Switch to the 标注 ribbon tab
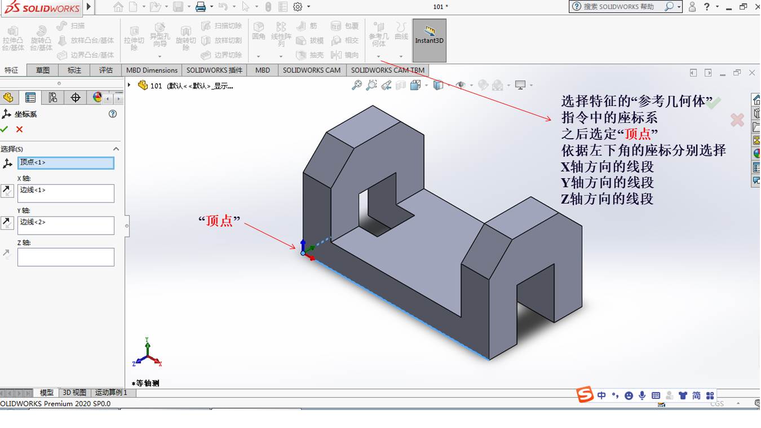Image resolution: width=761 pixels, height=428 pixels. [x=74, y=70]
